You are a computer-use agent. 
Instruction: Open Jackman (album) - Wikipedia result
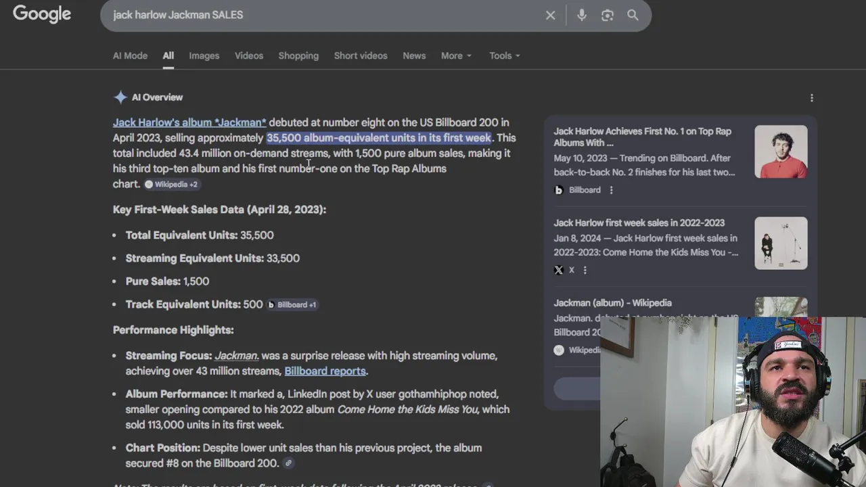click(x=612, y=303)
